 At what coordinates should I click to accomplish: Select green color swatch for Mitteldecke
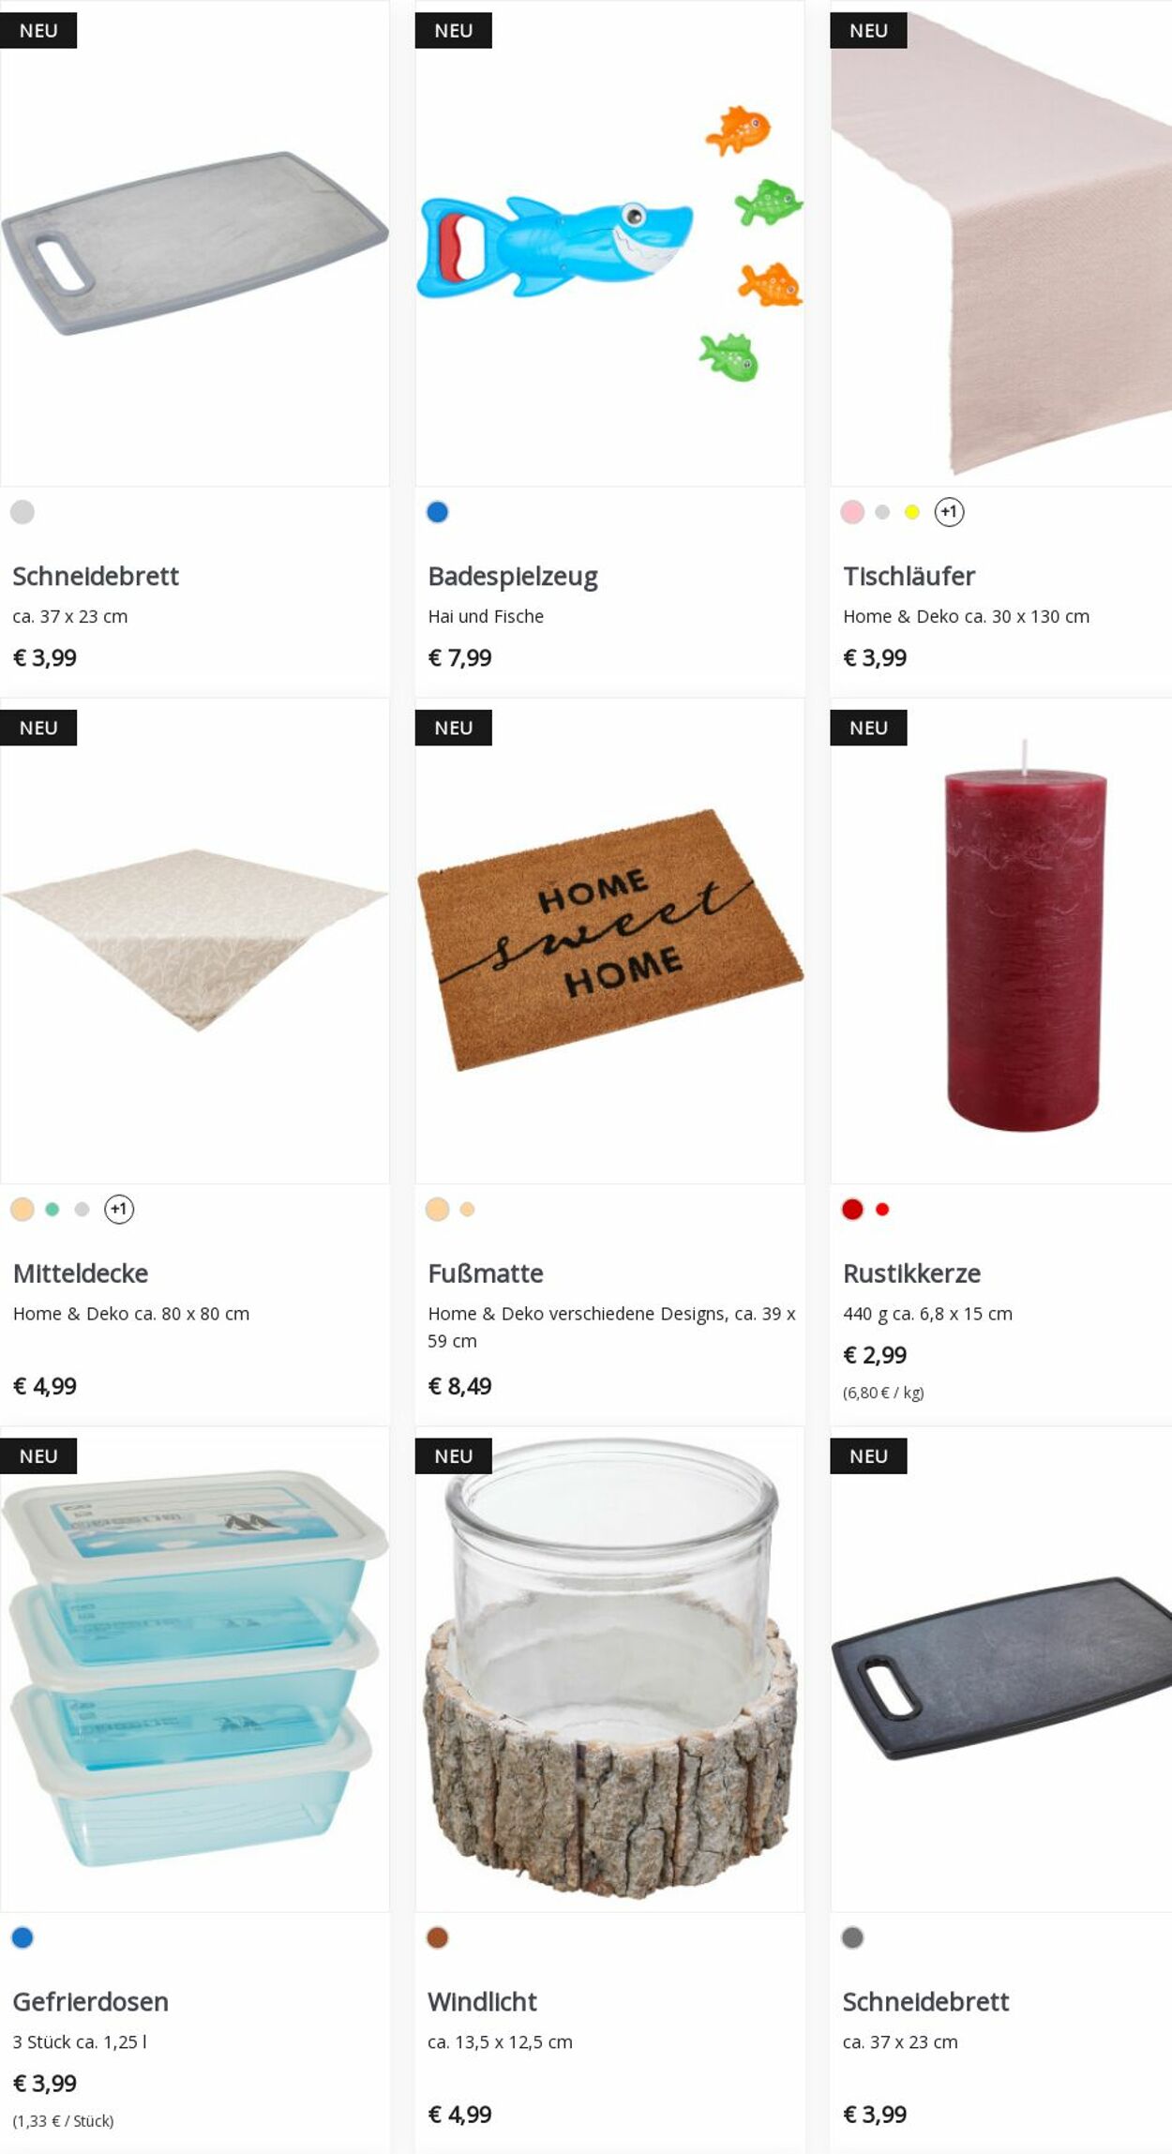53,1209
